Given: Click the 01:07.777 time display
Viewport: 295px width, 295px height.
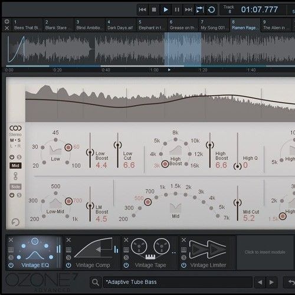Looking at the screenshot, I should (260, 9).
